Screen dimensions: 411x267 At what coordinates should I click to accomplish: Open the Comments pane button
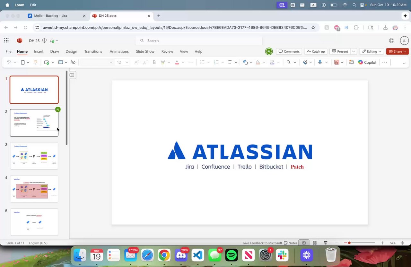point(289,51)
